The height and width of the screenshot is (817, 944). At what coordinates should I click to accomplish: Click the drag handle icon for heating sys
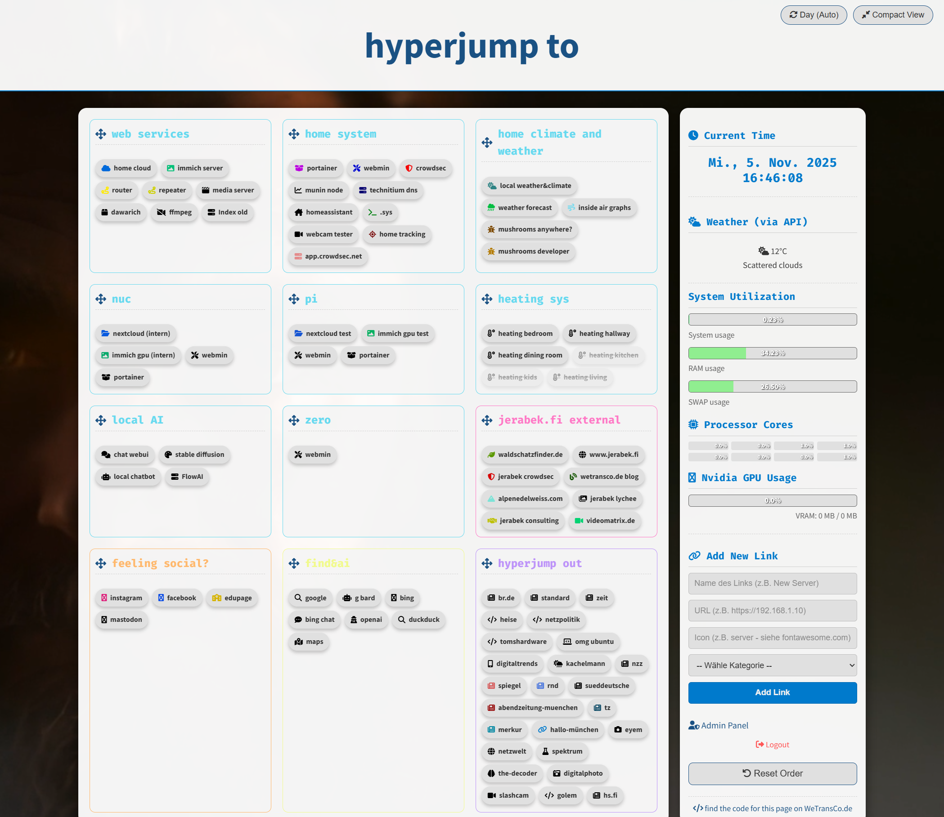pos(487,299)
